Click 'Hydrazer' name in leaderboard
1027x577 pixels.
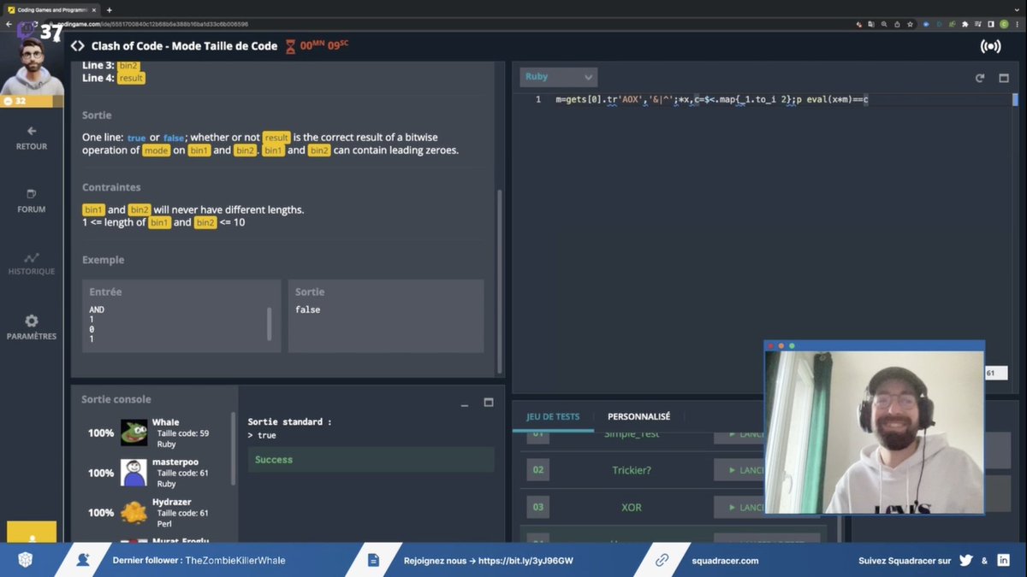click(x=172, y=502)
